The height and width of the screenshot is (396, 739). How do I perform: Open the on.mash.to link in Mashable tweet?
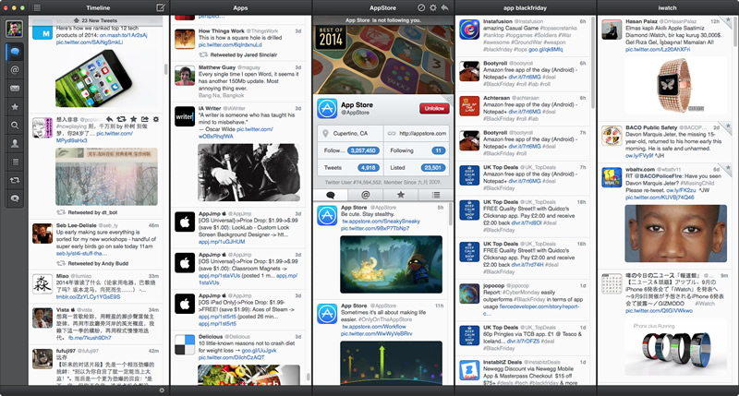124,35
